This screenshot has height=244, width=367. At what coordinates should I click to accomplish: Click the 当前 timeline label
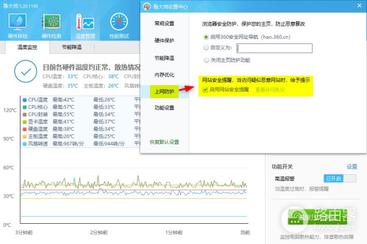245,232
